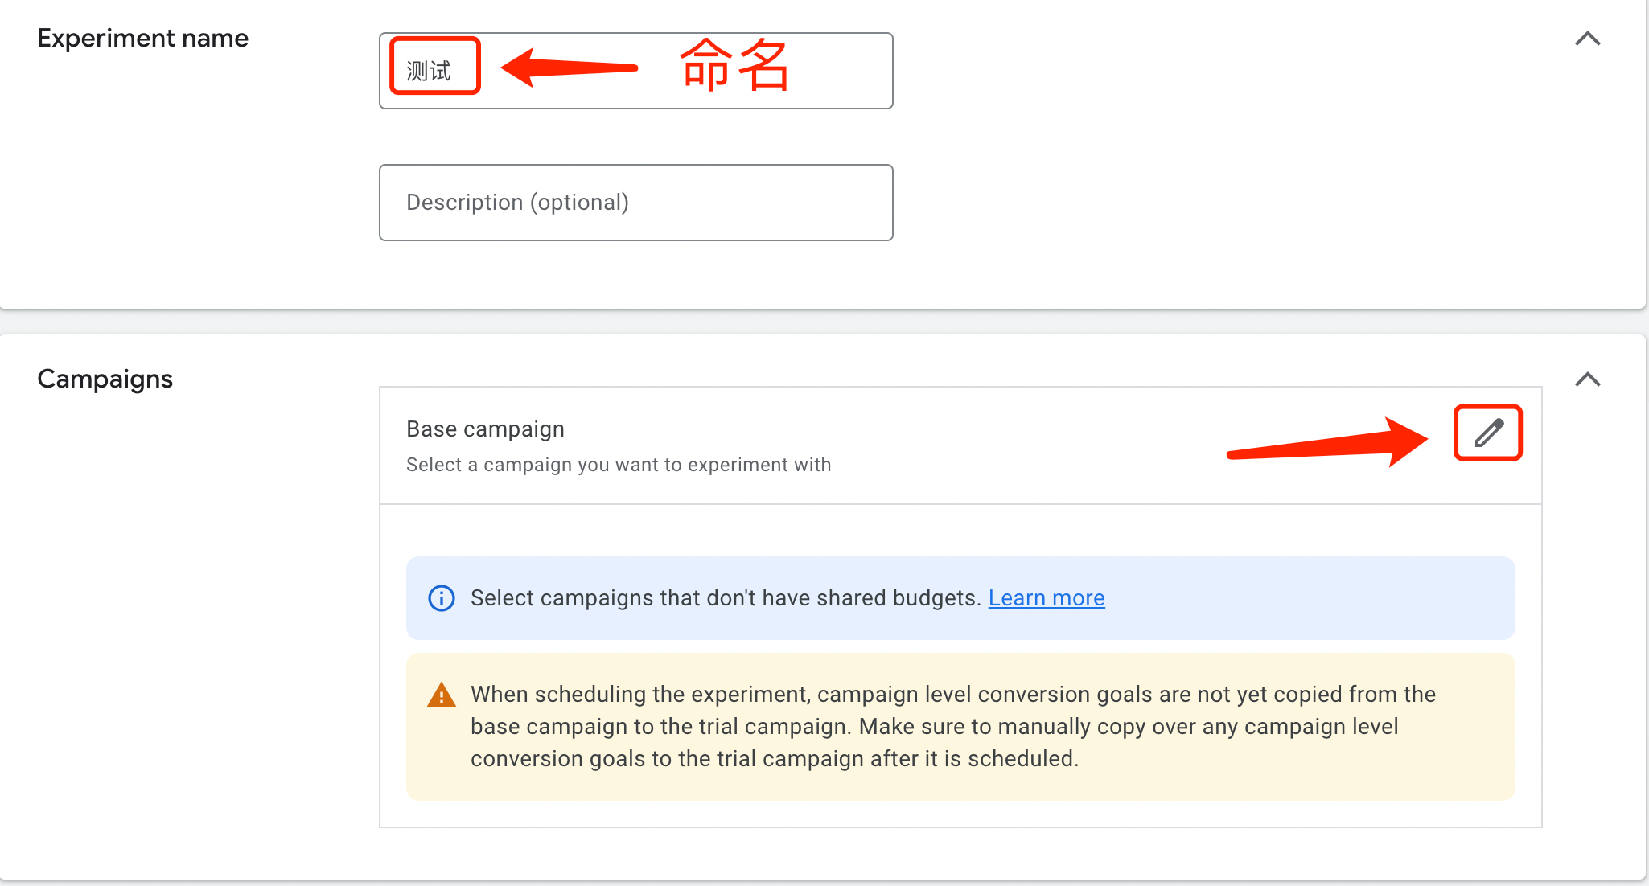
Task: Click the pencil button to choose a base campaign
Action: pos(1487,433)
